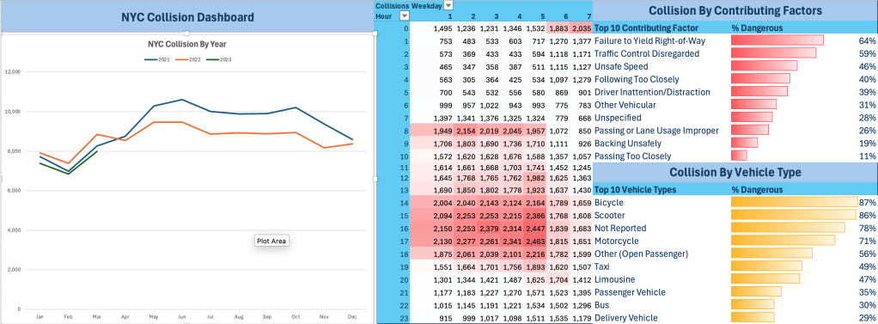Click red data bar for Traffic Control Disregarded
Image resolution: width=878 pixels, height=324 pixels.
click(x=773, y=53)
